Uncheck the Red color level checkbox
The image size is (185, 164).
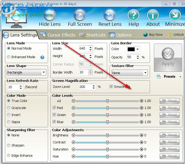coord(54,108)
